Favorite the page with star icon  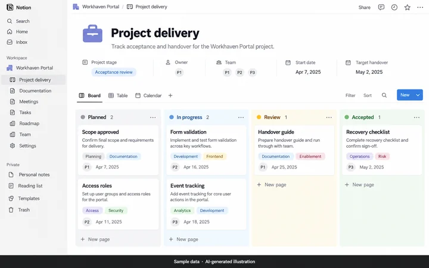click(408, 7)
